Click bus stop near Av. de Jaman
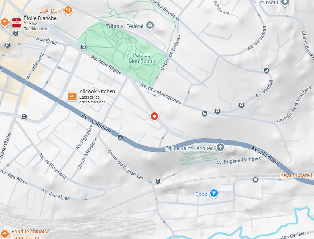 tap(266, 70)
